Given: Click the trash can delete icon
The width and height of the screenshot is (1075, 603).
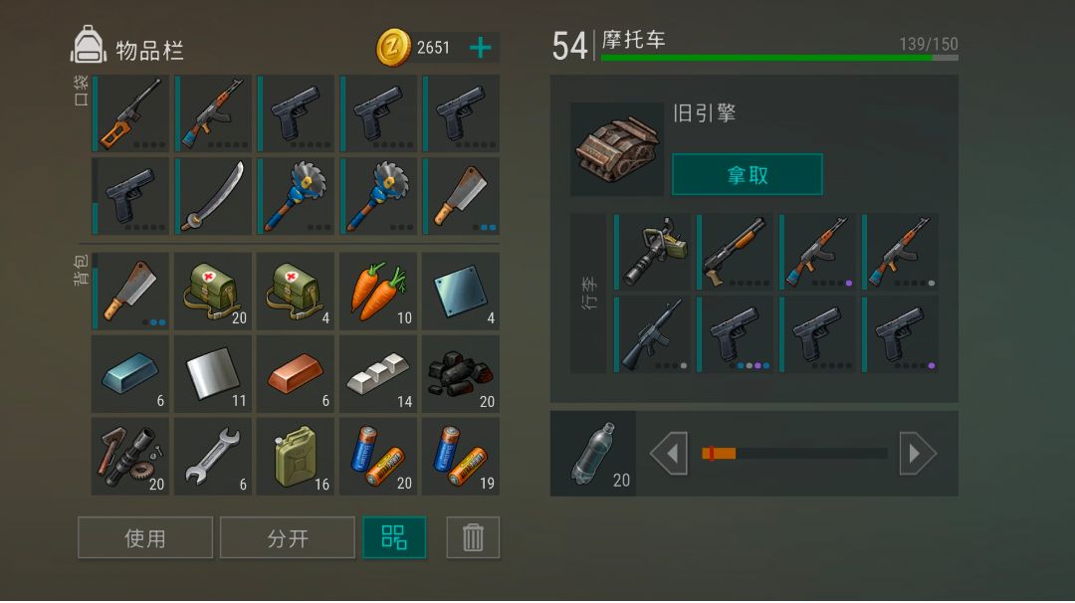Looking at the screenshot, I should click(473, 537).
